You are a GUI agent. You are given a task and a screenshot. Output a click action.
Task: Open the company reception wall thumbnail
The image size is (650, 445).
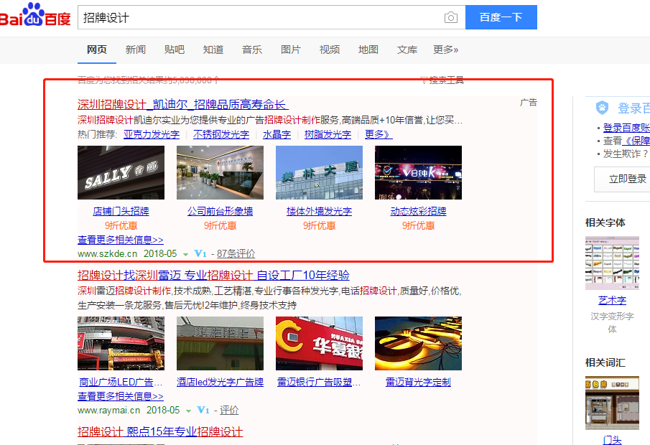point(220,172)
